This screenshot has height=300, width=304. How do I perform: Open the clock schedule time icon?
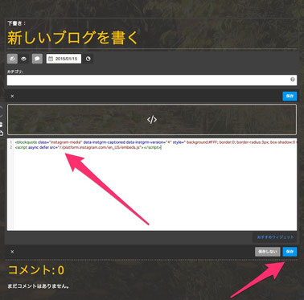click(x=88, y=59)
